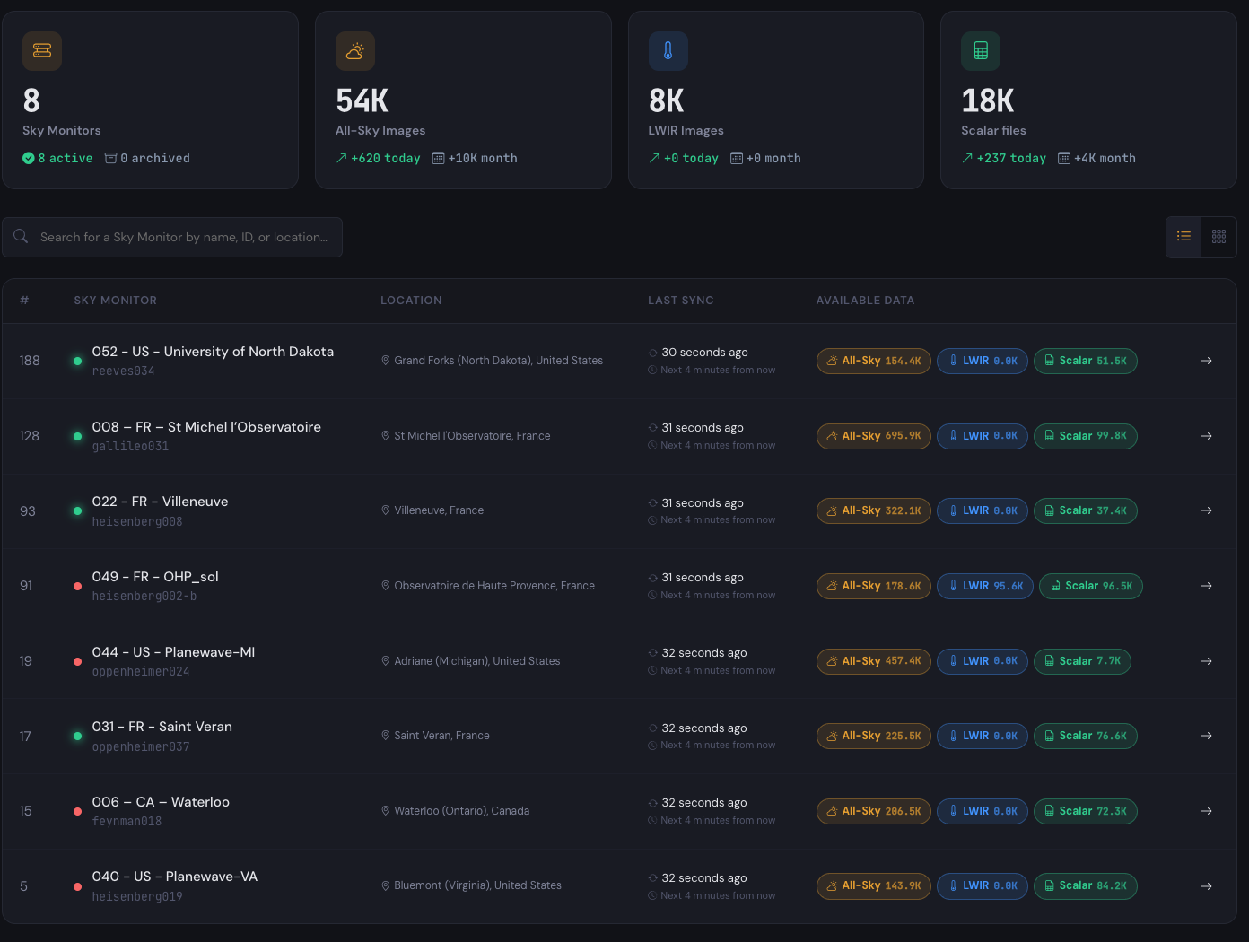
Task: Open Waterloo row arrow
Action: coord(1206,811)
